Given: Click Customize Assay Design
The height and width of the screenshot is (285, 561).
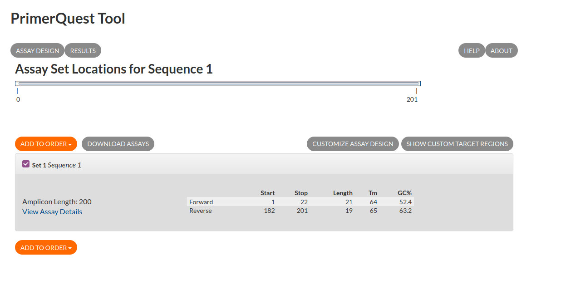Looking at the screenshot, I should [x=353, y=144].
